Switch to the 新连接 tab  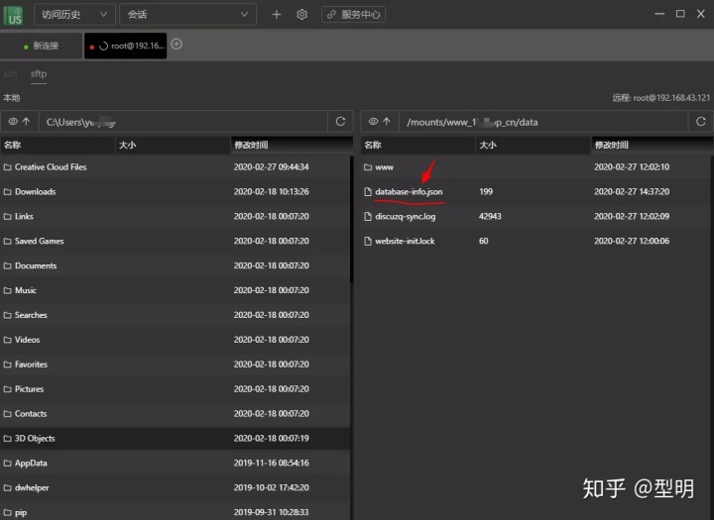(x=41, y=46)
